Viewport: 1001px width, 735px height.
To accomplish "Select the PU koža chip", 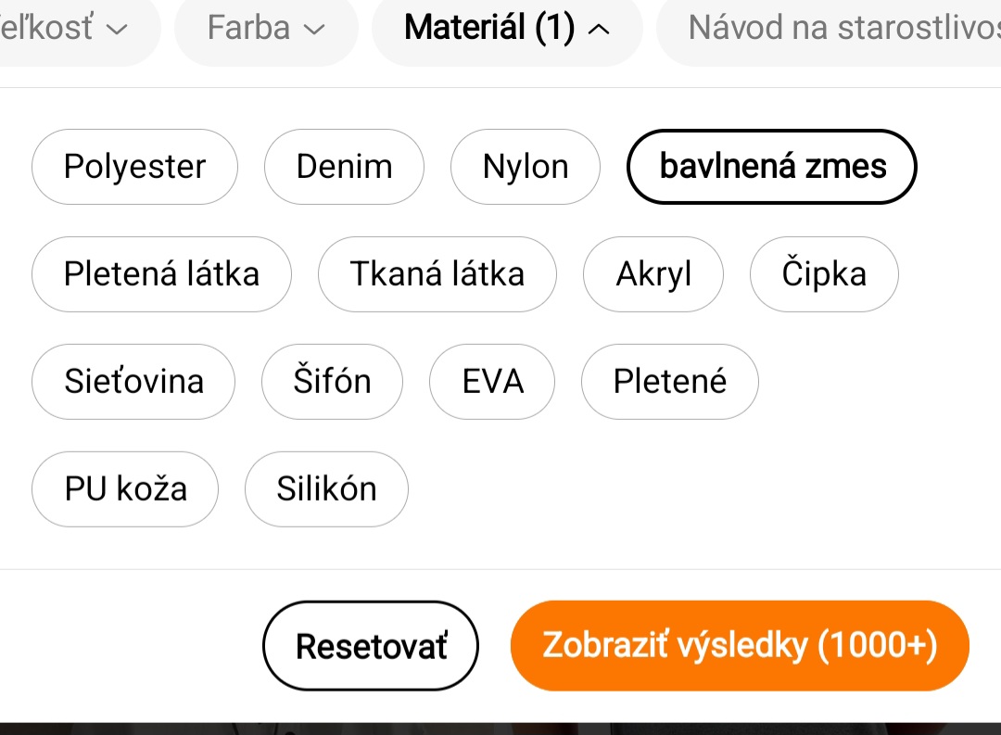I will coord(125,489).
